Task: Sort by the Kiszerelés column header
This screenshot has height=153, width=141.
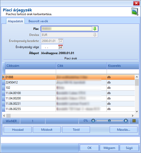Action: coord(123,66)
